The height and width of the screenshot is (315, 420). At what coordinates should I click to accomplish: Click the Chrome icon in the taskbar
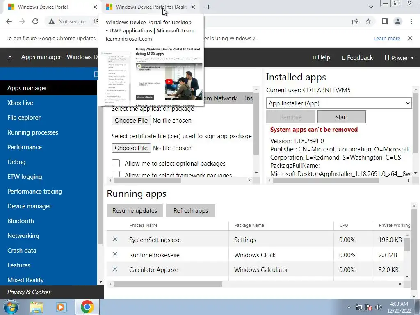(x=87, y=307)
